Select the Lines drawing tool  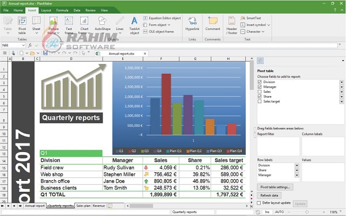[120, 25]
